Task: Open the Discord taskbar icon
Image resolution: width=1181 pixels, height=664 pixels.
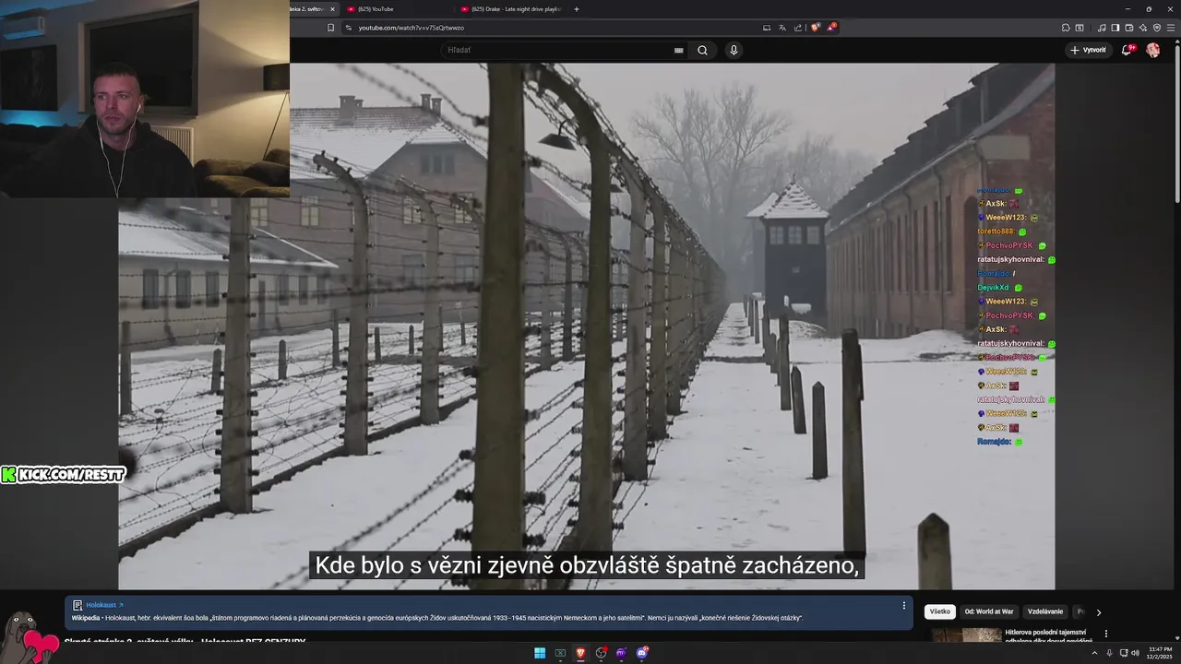Action: (642, 653)
